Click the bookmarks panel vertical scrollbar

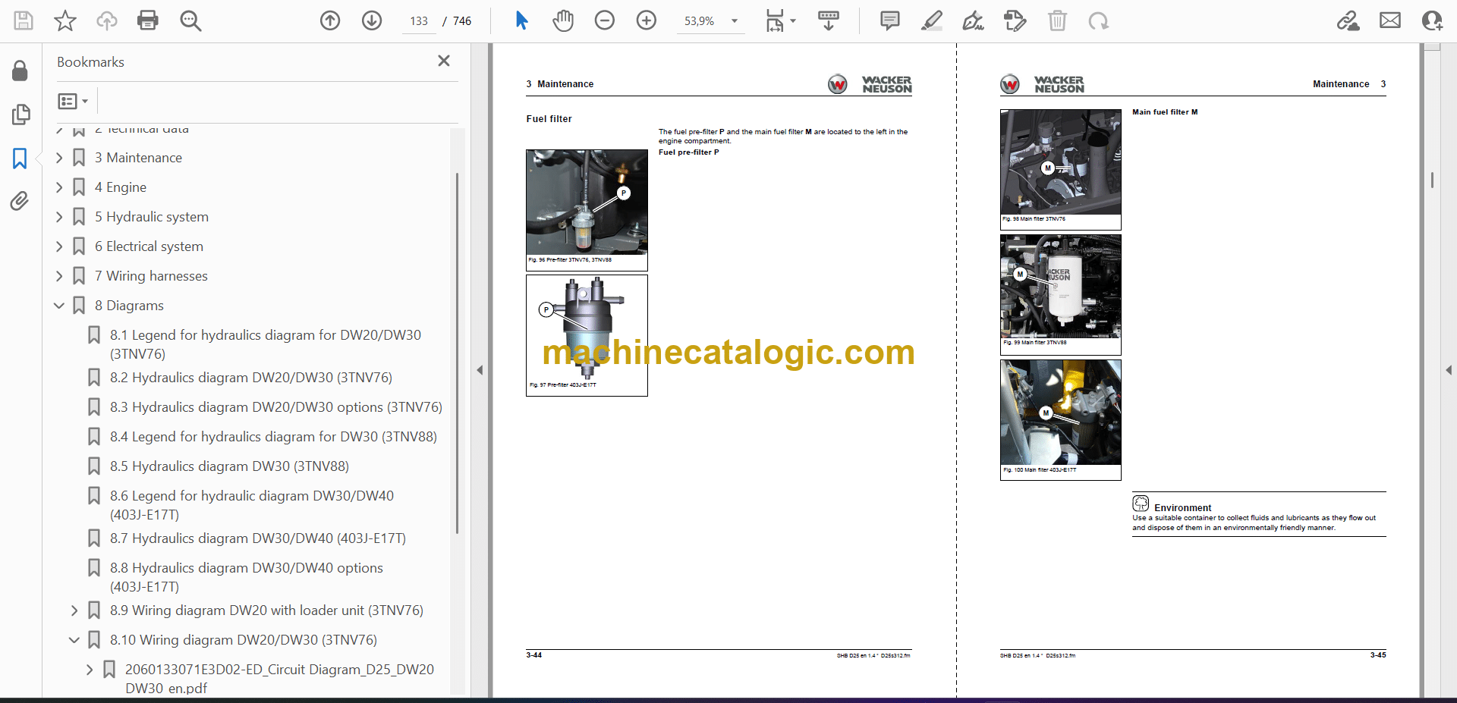[x=457, y=353]
